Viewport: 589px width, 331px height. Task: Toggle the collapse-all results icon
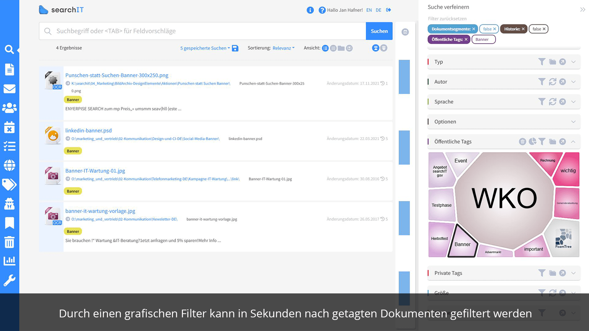coord(375,48)
